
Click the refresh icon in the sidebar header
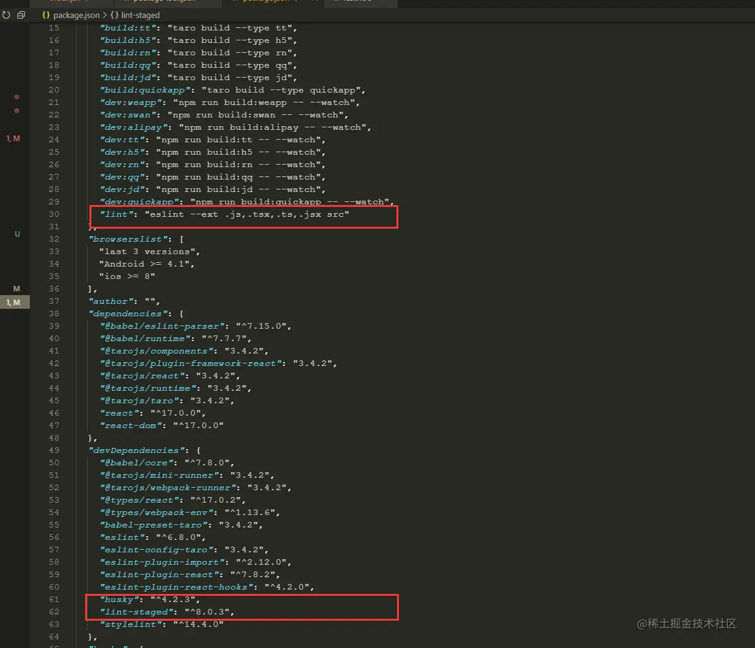pos(6,15)
